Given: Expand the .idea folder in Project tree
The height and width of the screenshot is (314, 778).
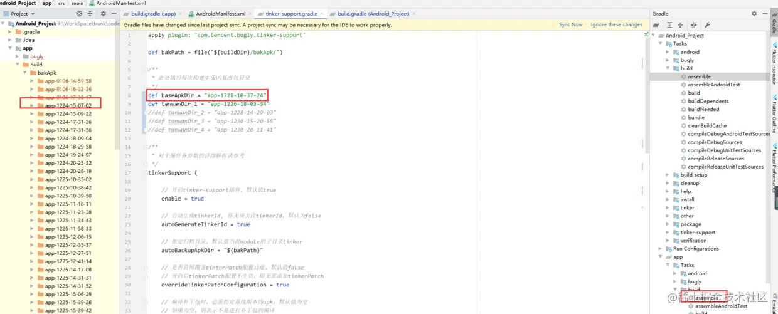Looking at the screenshot, I should point(10,40).
